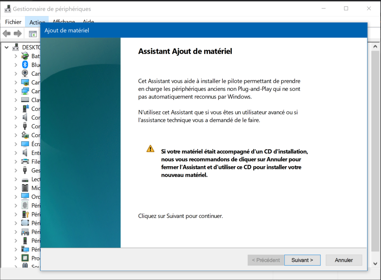Viewport: 381px width, 280px height.
Task: Select the computer icon beside Ord row
Action: 25,197
